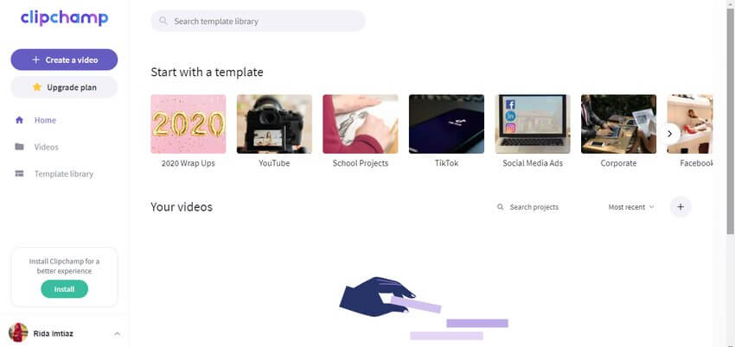Open the Videos folder icon
The height and width of the screenshot is (347, 735).
[19, 147]
